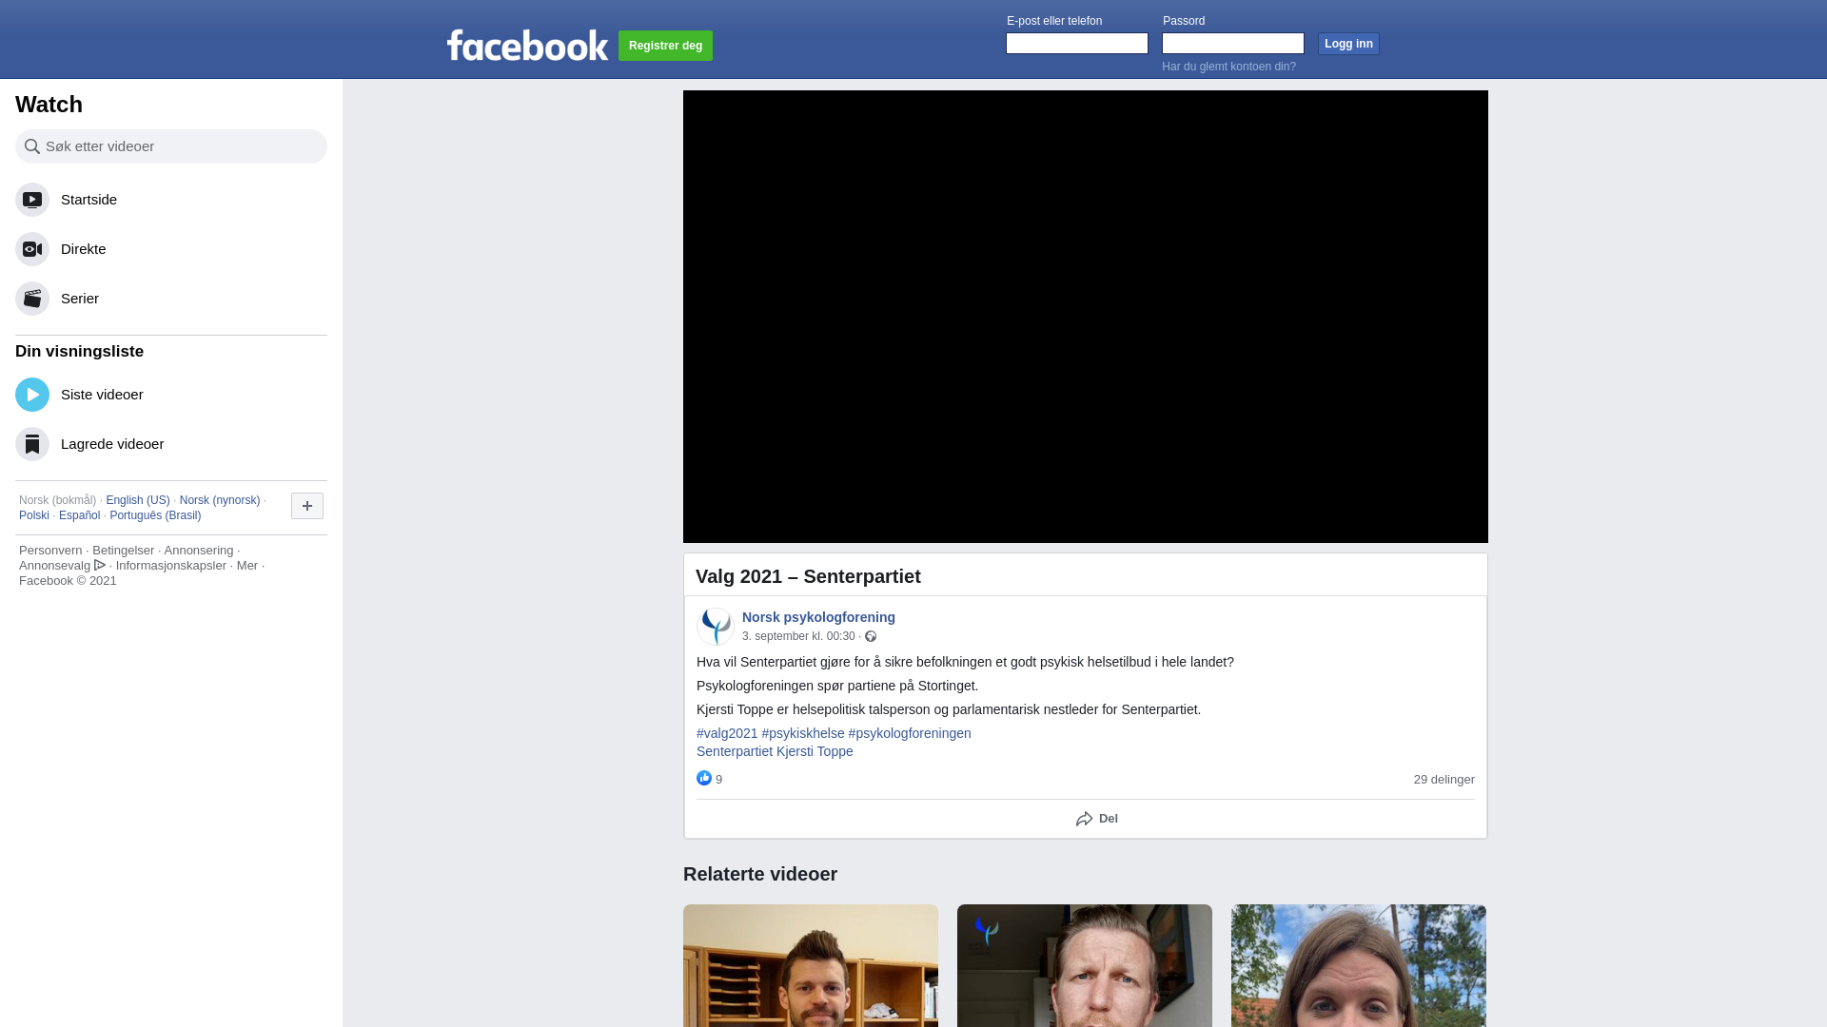The width and height of the screenshot is (1827, 1027).
Task: Click the AdChoices triangle icon
Action: 100,565
